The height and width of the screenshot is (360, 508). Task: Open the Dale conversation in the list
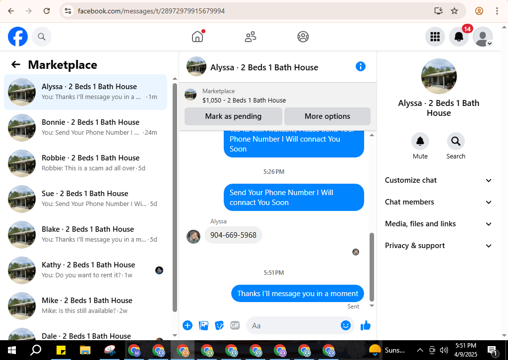[85, 333]
